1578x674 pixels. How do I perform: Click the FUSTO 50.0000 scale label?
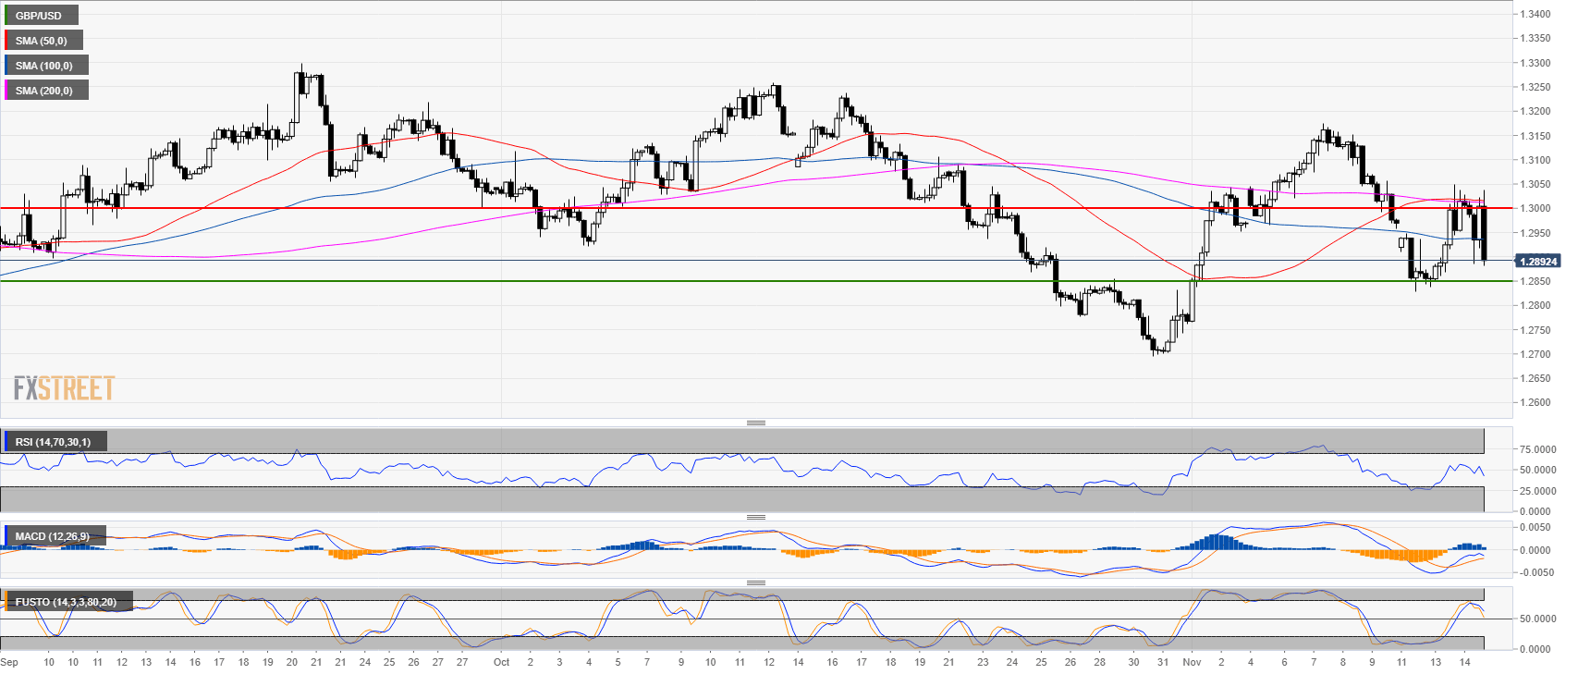[1537, 619]
